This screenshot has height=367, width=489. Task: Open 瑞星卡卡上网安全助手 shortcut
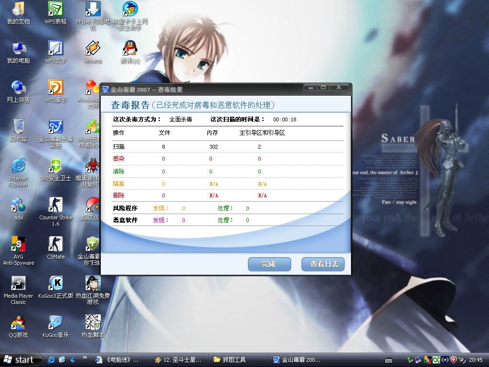pos(130,16)
